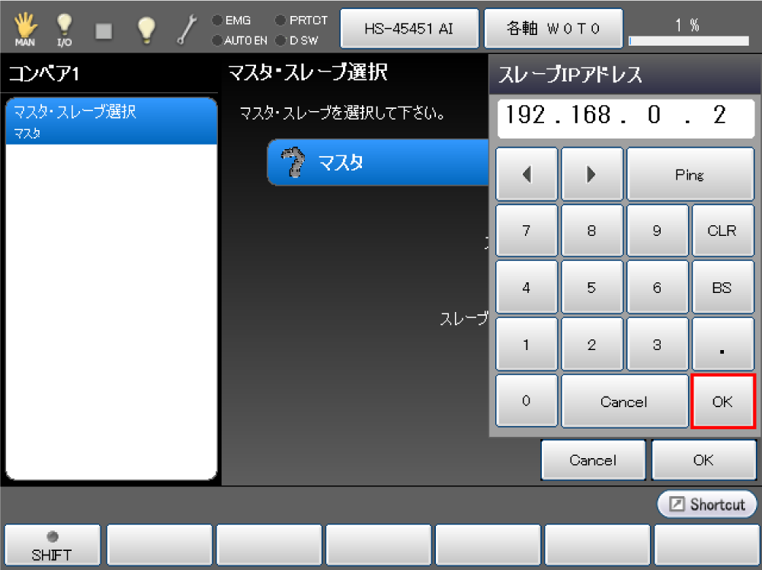This screenshot has height=570, width=762.
Task: Open the HS-45451 AI robot tab
Action: tap(409, 29)
